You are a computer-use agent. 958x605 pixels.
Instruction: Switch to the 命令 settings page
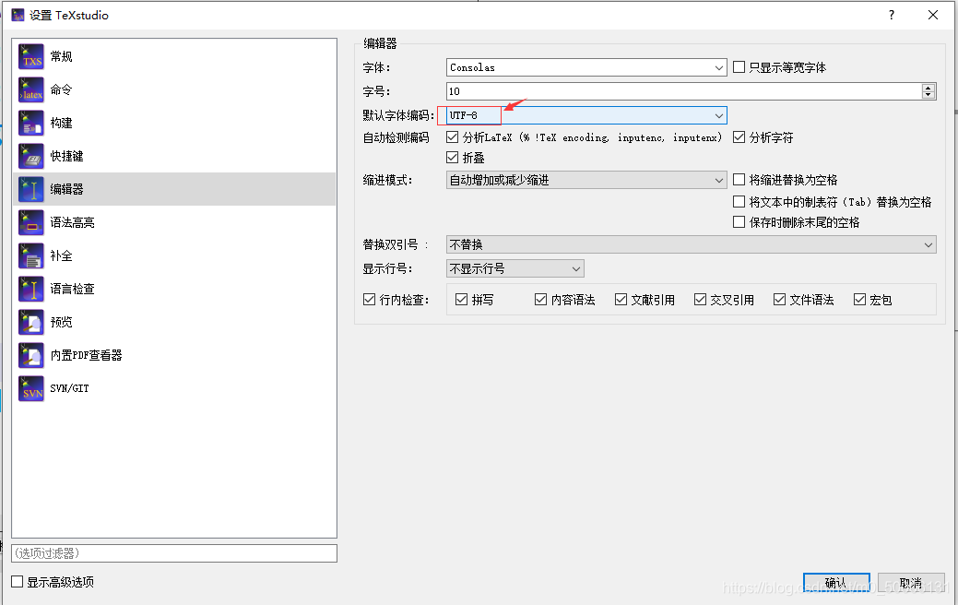click(174, 89)
